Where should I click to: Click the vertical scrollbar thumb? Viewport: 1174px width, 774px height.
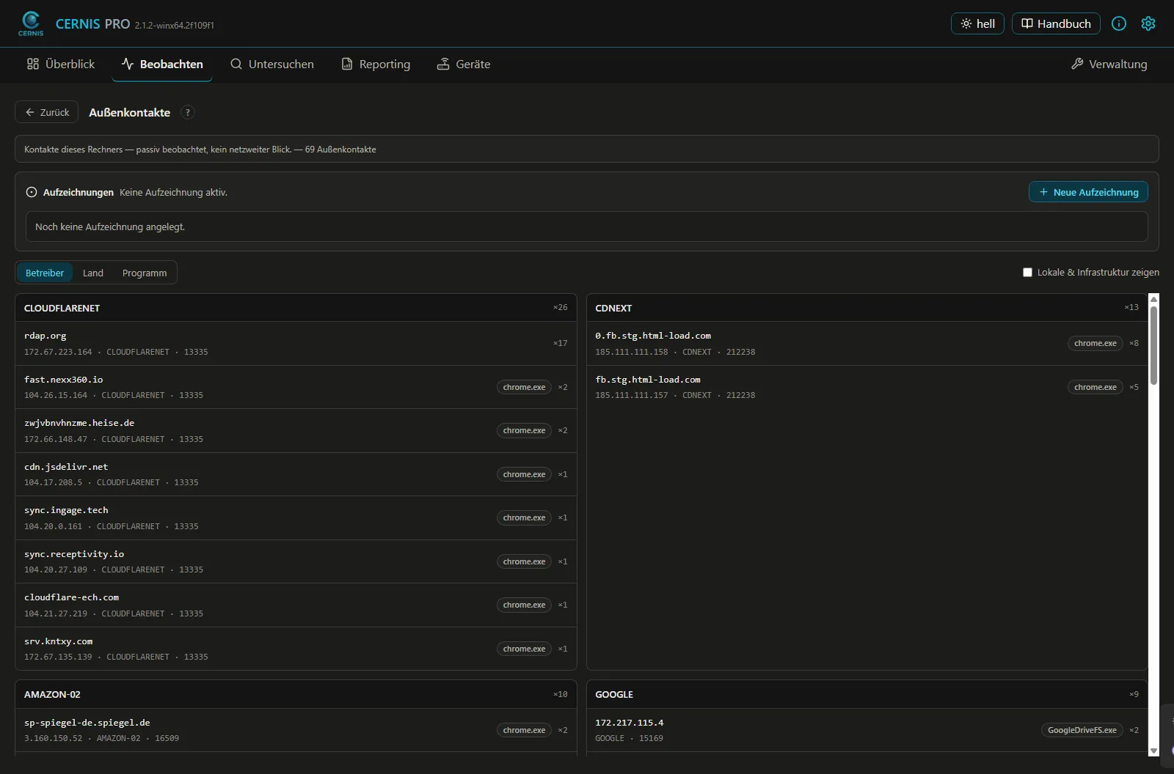pos(1153,345)
